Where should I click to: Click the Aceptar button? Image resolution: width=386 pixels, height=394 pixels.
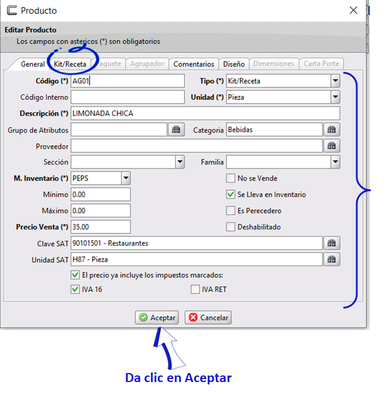(157, 317)
